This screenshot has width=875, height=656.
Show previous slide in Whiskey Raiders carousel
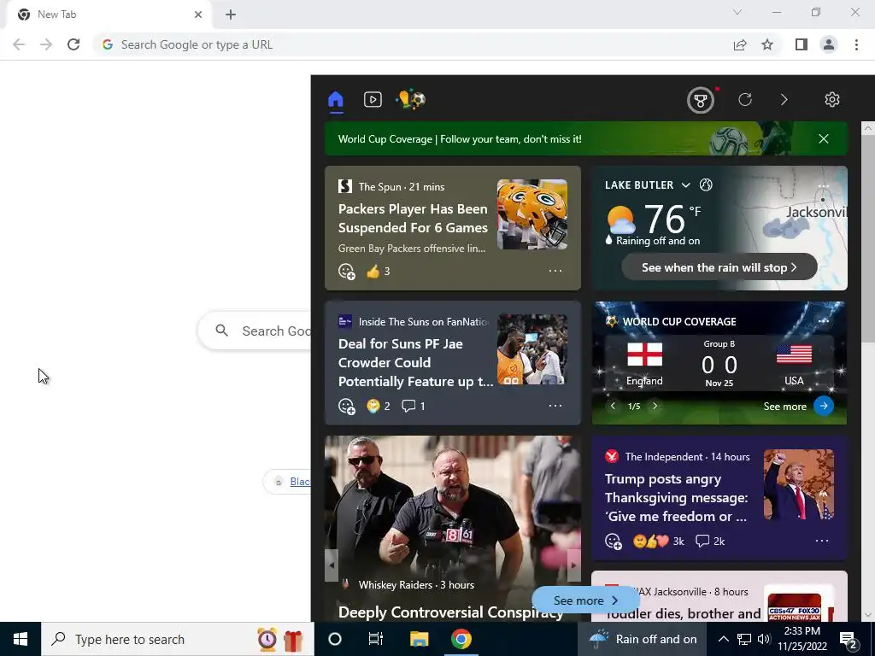pos(332,565)
